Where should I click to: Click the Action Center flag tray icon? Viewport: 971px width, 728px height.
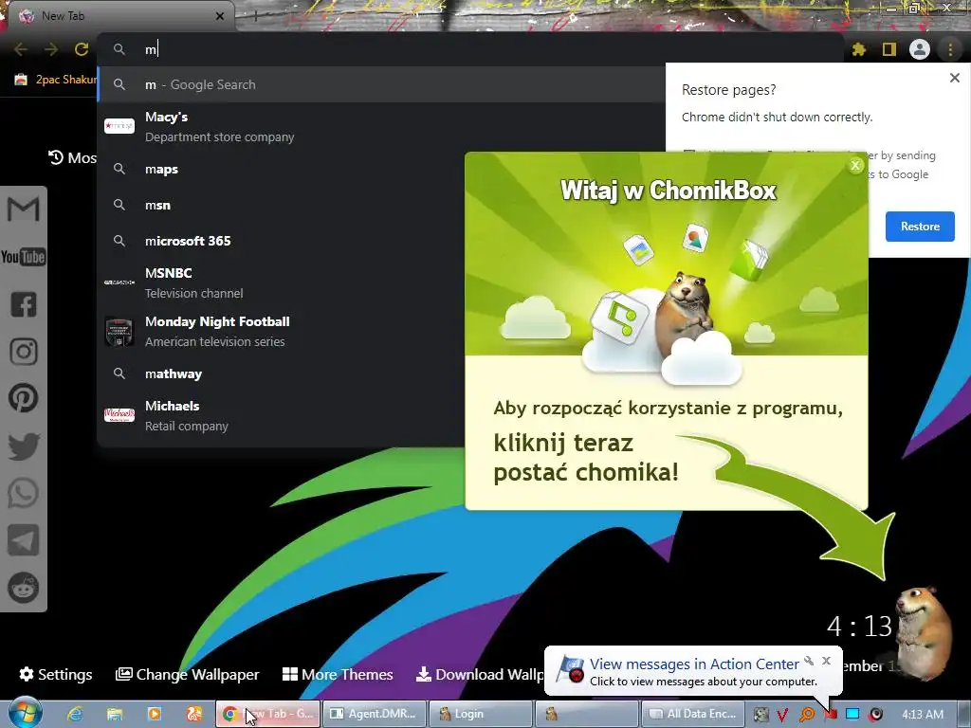[830, 715]
